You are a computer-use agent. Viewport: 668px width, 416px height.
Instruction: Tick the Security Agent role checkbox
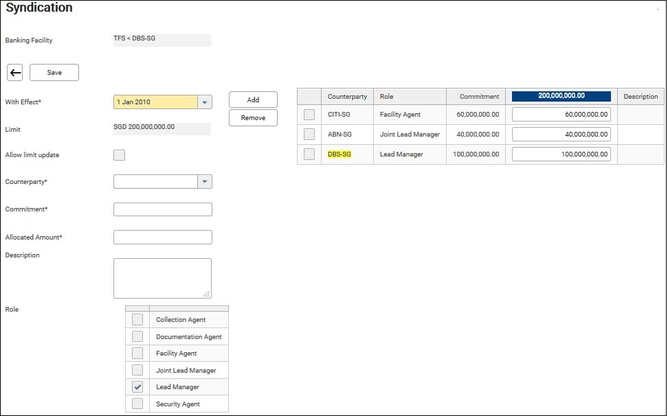[x=137, y=404]
